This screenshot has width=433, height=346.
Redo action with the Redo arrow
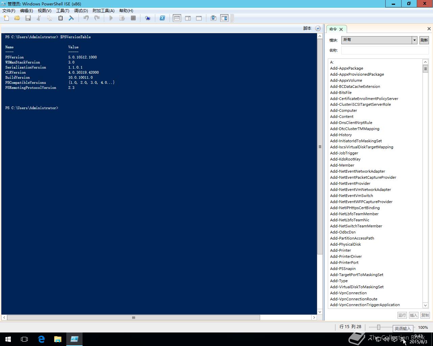97,18
